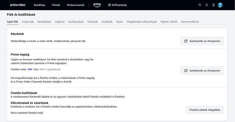The height and width of the screenshot is (122, 235).
Task: Click the Kölcsönzések és vásárlások heading
Action: coord(30,103)
